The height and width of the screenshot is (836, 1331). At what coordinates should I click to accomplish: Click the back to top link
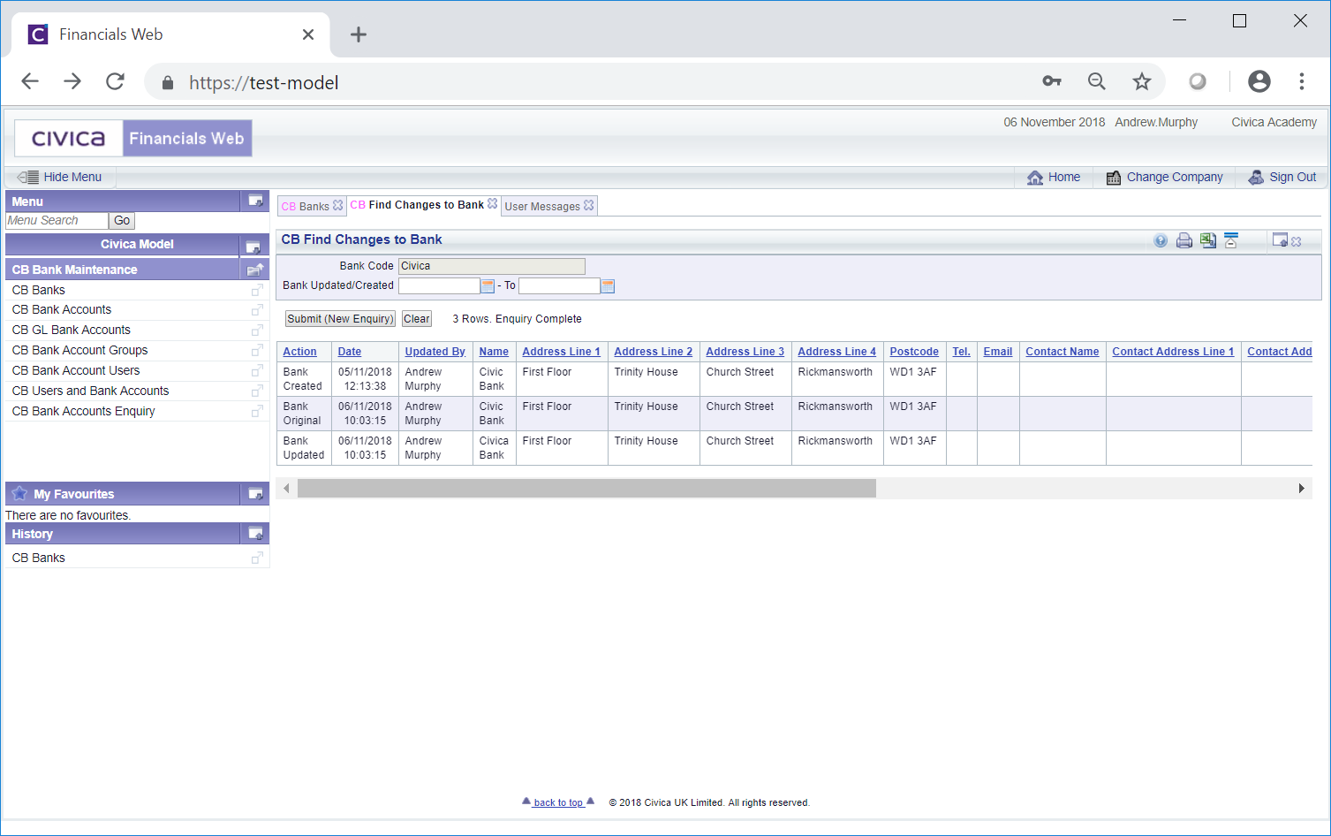coord(558,802)
